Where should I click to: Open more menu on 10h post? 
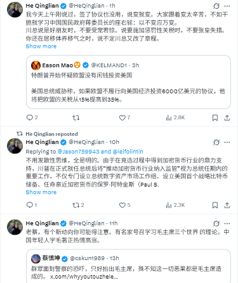click(227, 142)
